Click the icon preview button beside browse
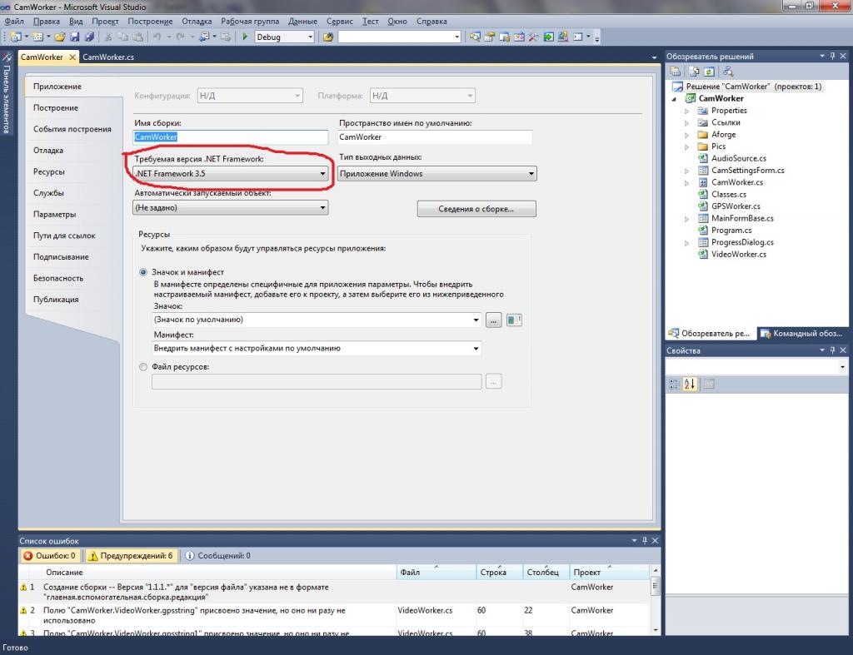Screen dimensions: 853x655 (514, 320)
